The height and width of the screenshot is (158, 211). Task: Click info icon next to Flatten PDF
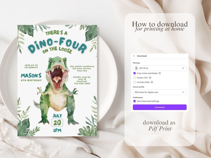pos(150,78)
